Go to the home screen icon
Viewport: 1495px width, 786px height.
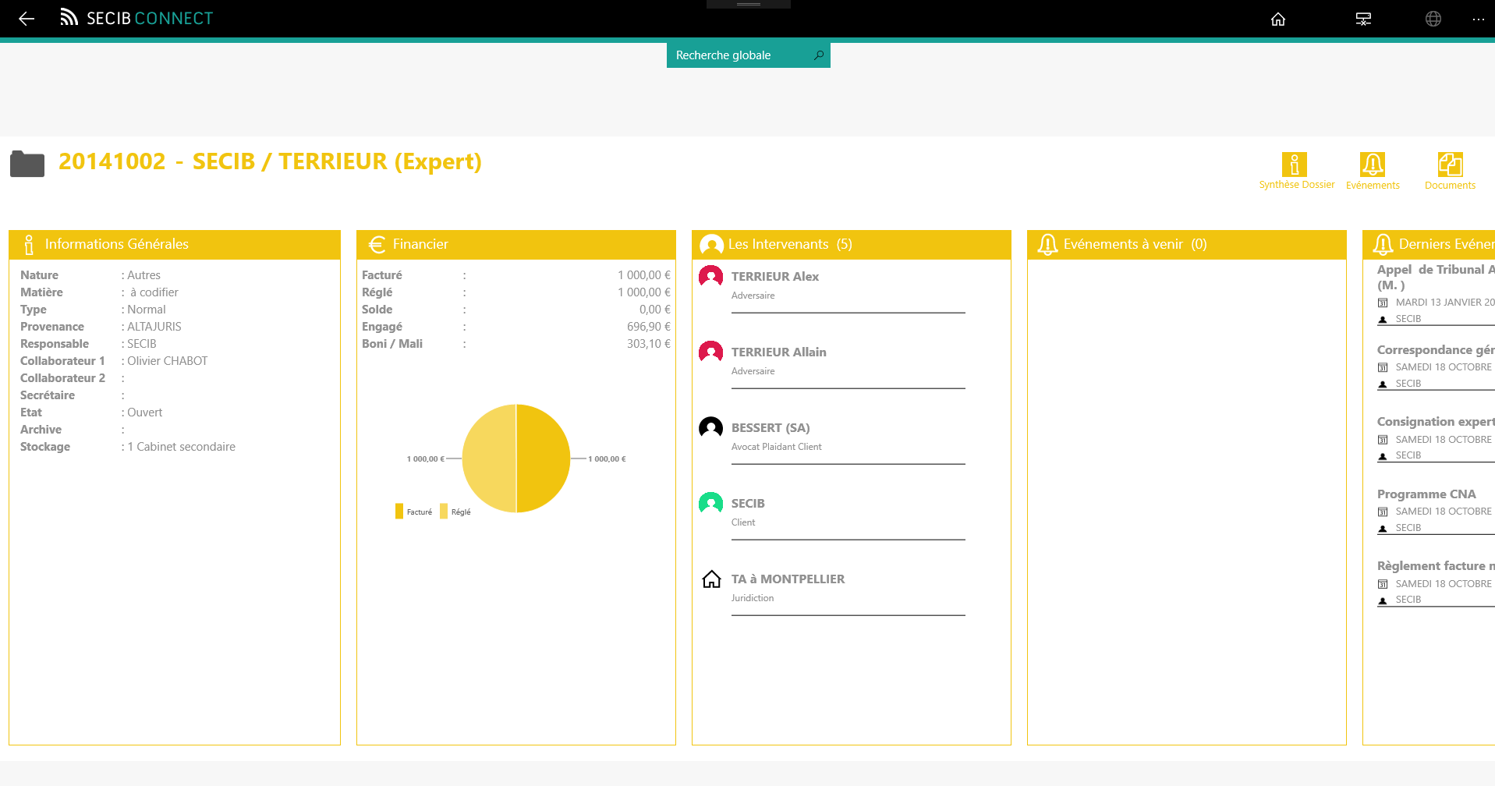click(1278, 19)
